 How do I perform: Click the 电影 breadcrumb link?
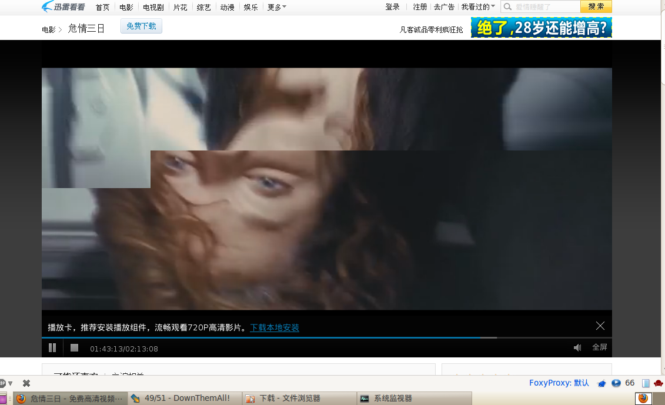[x=49, y=30]
